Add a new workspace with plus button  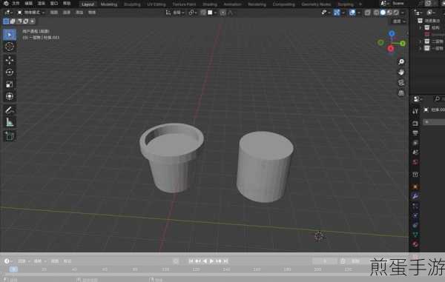[x=360, y=4]
